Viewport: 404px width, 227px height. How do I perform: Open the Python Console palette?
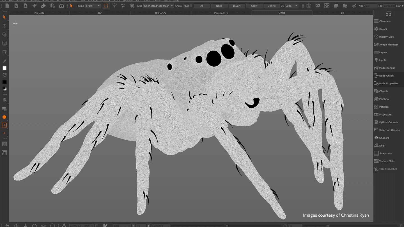(388, 122)
